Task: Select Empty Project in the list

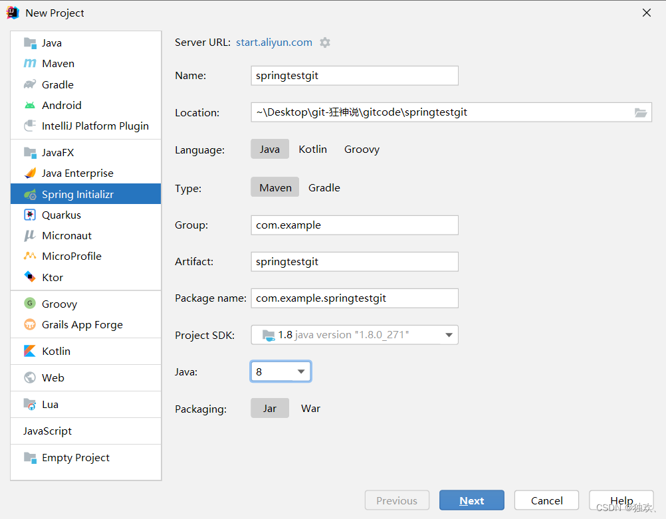Action: (75, 458)
